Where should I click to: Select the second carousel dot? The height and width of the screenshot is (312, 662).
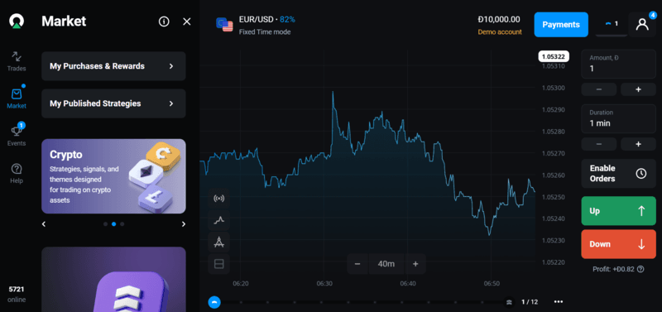[113, 224]
